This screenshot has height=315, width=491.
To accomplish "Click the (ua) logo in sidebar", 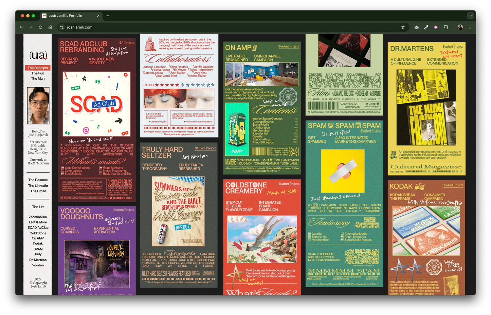I will point(38,55).
